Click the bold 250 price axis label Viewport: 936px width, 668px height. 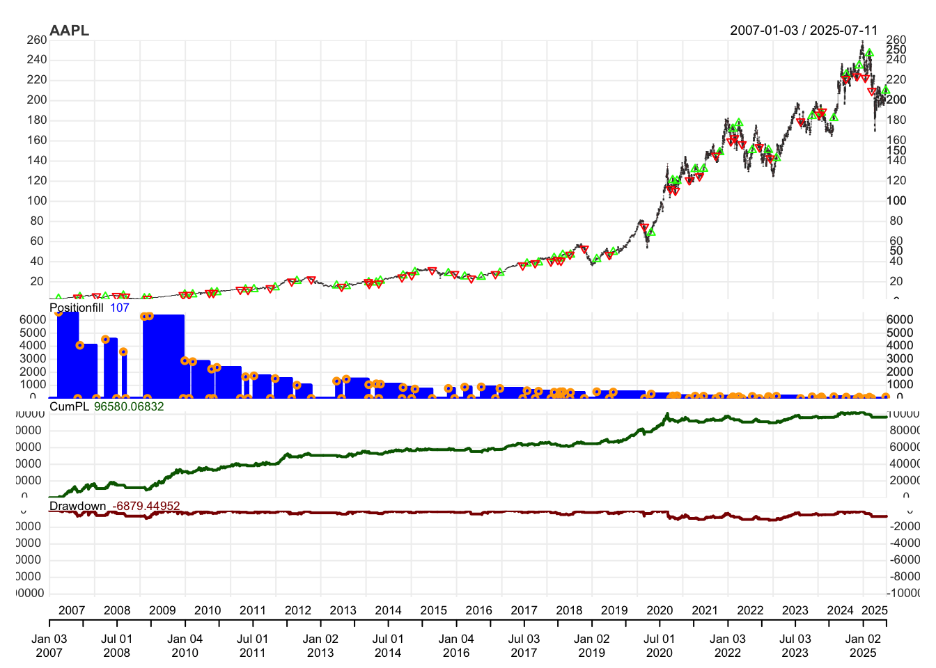pos(896,49)
